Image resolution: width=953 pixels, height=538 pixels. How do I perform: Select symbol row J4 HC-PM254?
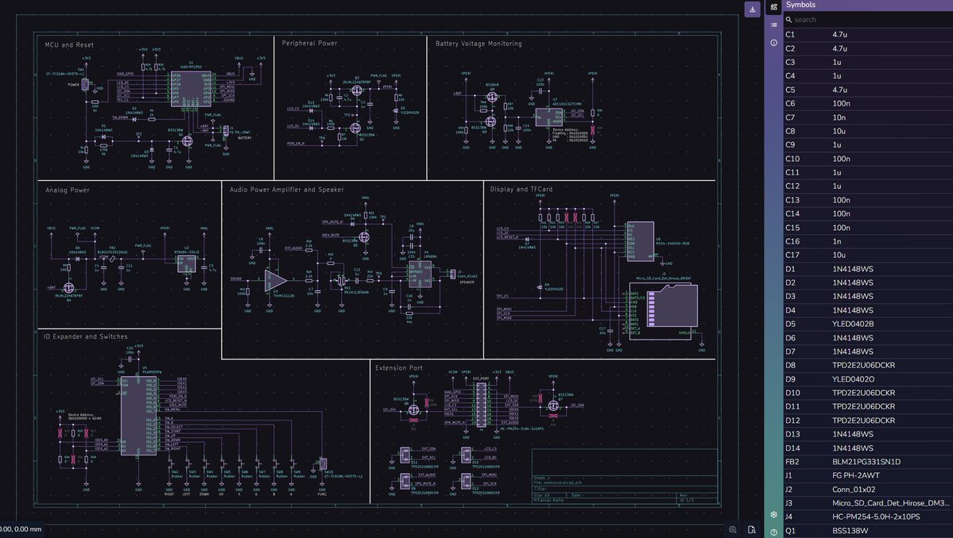click(869, 517)
